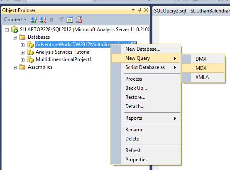The image size is (230, 170).
Task: Click the AdventureWorksDW2012 database icon
Action: (x=30, y=44)
